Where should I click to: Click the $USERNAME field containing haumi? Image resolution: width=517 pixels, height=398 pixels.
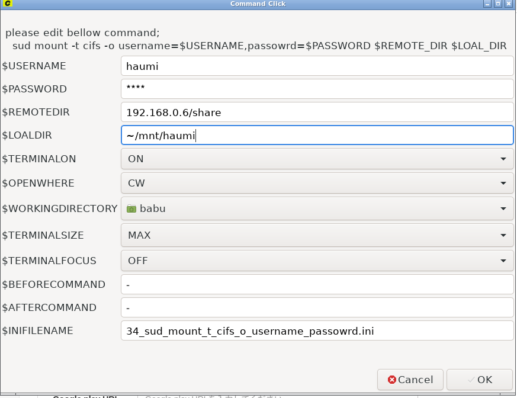click(317, 66)
